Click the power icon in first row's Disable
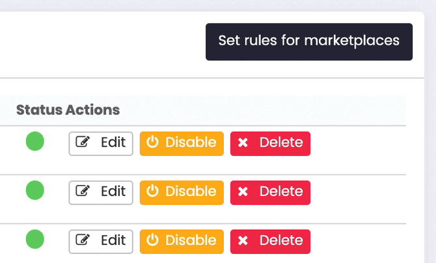 152,143
